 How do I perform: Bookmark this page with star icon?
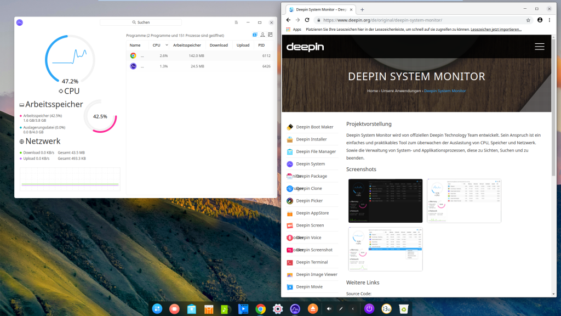tap(528, 20)
